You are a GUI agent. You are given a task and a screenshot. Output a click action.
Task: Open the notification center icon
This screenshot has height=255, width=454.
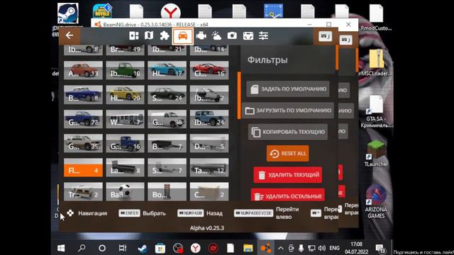(380, 249)
